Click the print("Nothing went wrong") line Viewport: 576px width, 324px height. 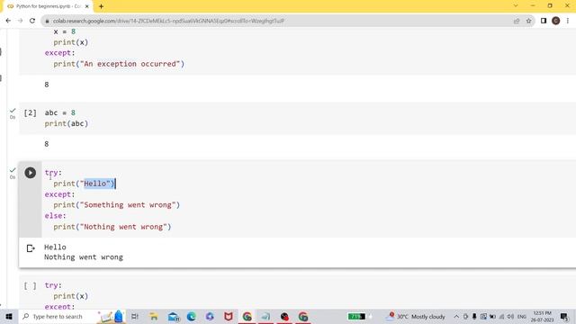point(112,227)
